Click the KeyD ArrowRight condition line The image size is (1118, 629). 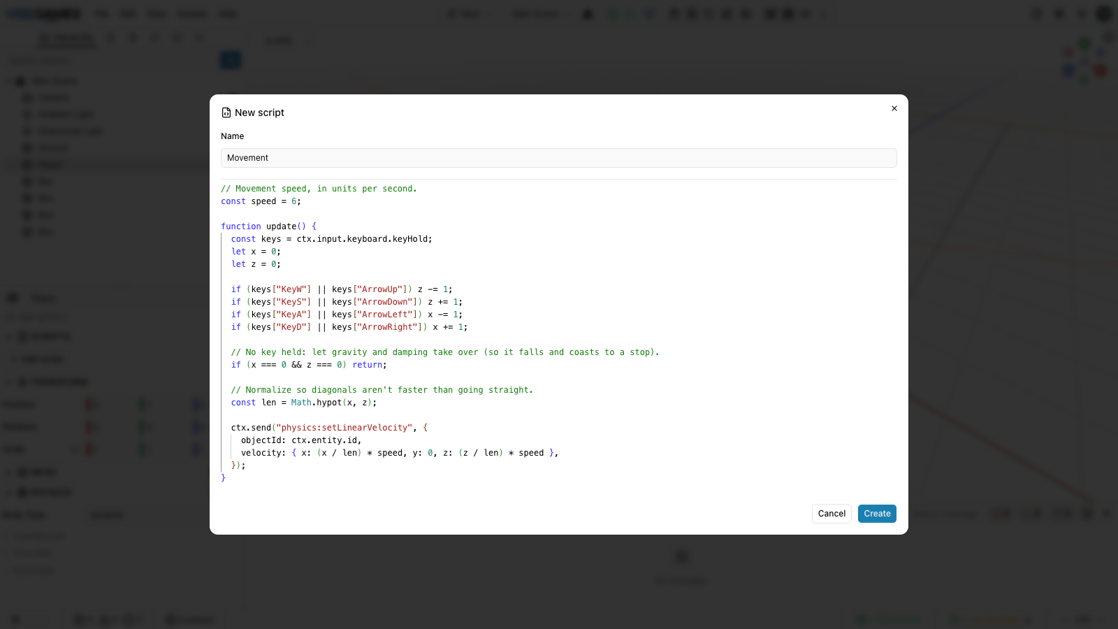(349, 327)
